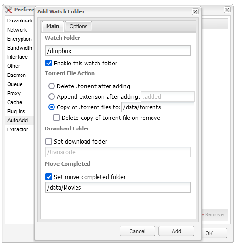The image size is (239, 246).
Task: Click the /data/Movies move completed field
Action: tap(118, 187)
